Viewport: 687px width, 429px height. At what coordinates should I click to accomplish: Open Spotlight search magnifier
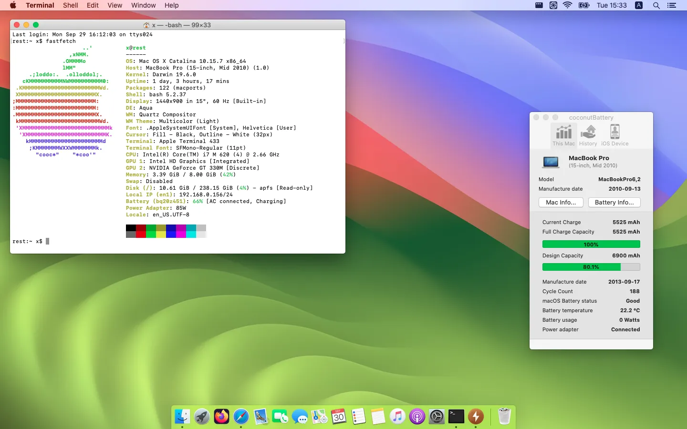coord(656,5)
